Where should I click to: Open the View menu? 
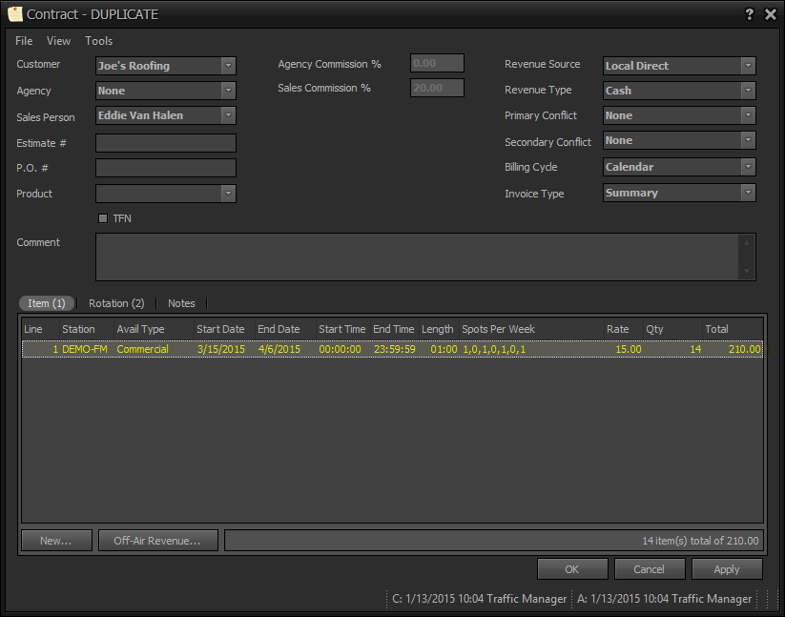[58, 41]
